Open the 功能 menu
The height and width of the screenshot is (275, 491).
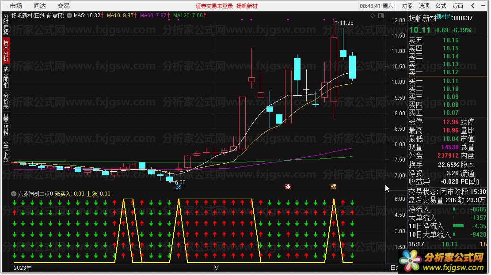[407, 6]
